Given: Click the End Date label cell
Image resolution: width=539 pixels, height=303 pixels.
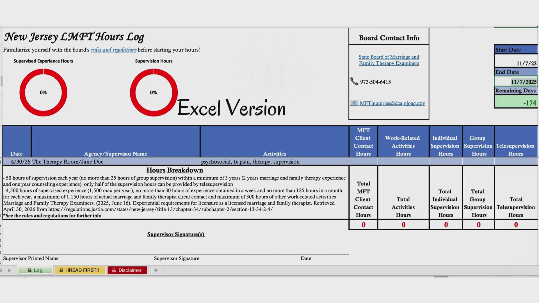Looking at the screenshot, I should (x=516, y=72).
